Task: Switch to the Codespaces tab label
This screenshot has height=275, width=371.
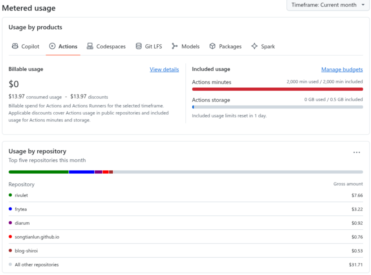Action: tap(111, 46)
